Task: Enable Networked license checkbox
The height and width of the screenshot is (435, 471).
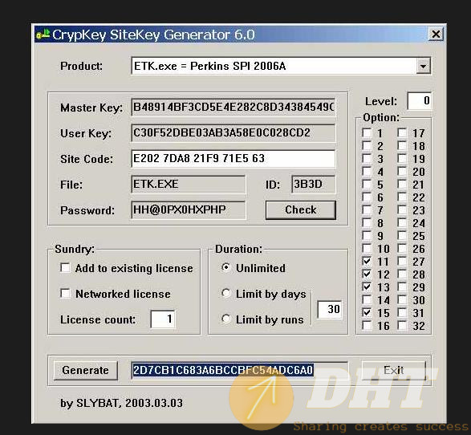Action: 65,293
